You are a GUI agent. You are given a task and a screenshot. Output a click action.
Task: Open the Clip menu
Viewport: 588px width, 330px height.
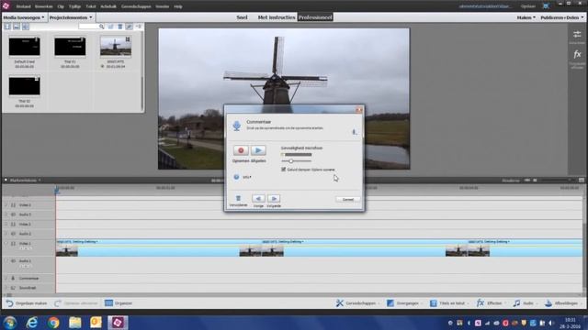click(61, 6)
